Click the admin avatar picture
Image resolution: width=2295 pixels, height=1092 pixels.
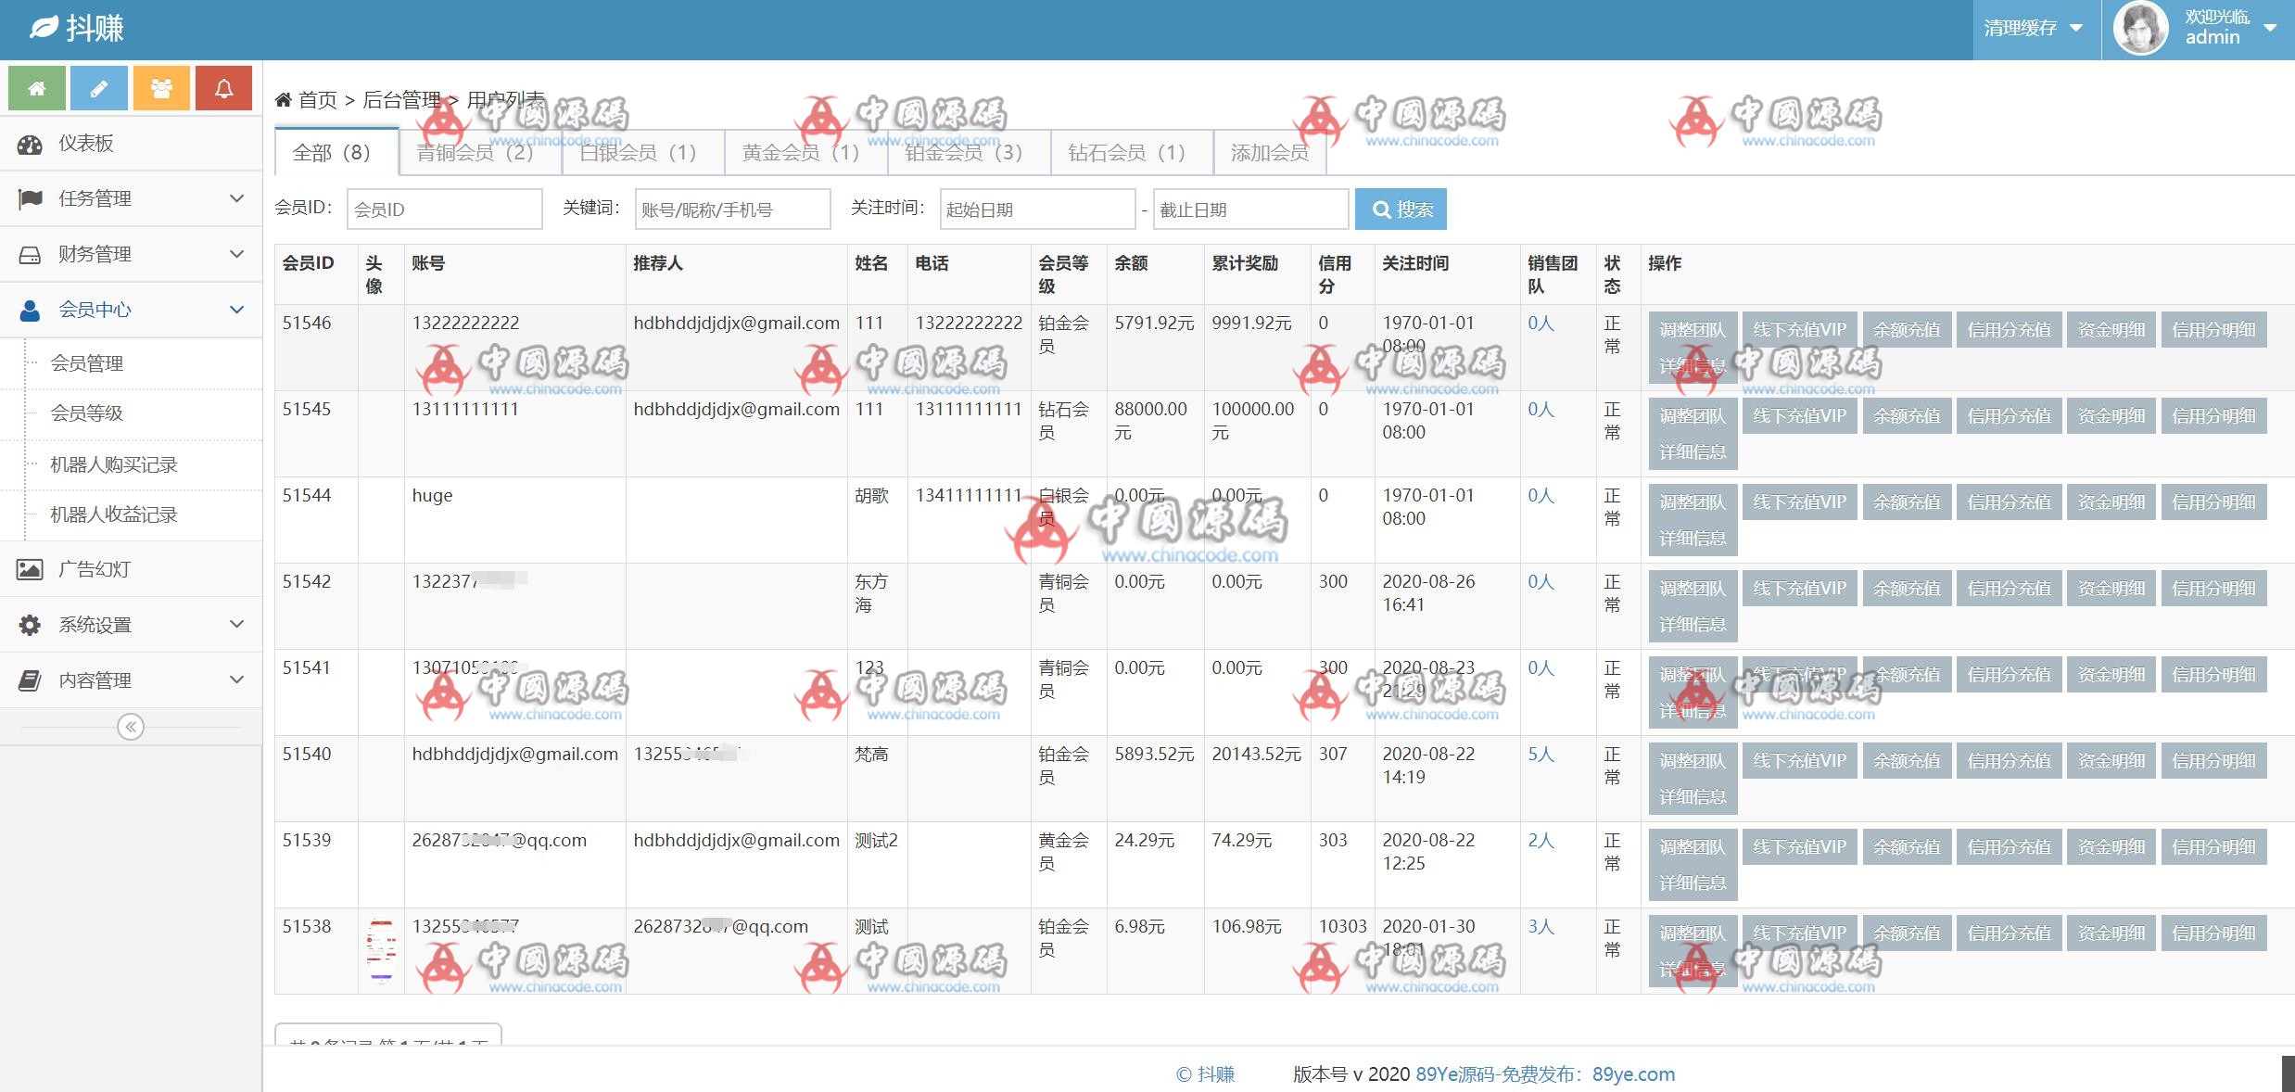click(x=2139, y=28)
